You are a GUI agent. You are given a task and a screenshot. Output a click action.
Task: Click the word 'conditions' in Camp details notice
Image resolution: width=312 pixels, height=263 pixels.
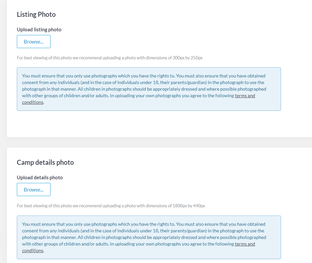(33, 250)
